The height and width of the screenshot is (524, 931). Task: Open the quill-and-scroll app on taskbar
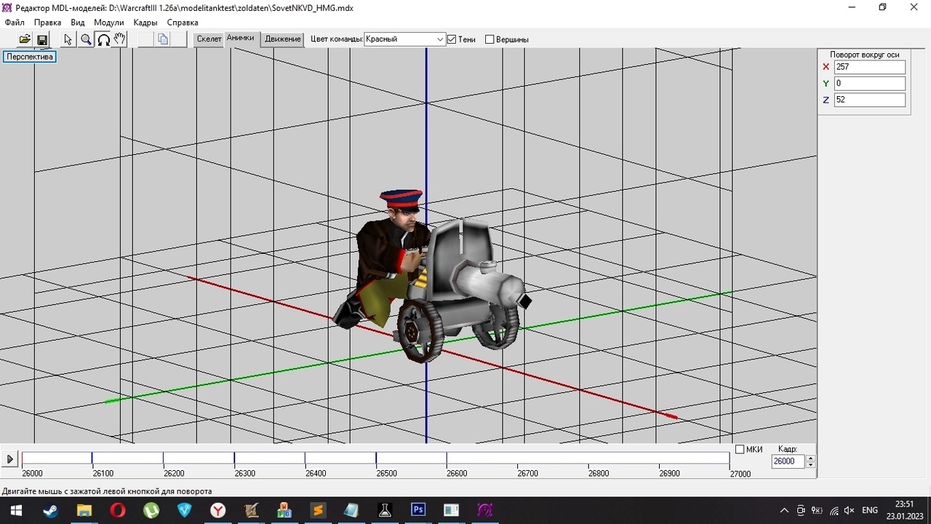click(251, 510)
